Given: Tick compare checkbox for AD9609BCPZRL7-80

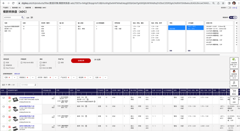Looking at the screenshot, I should point(4,116).
